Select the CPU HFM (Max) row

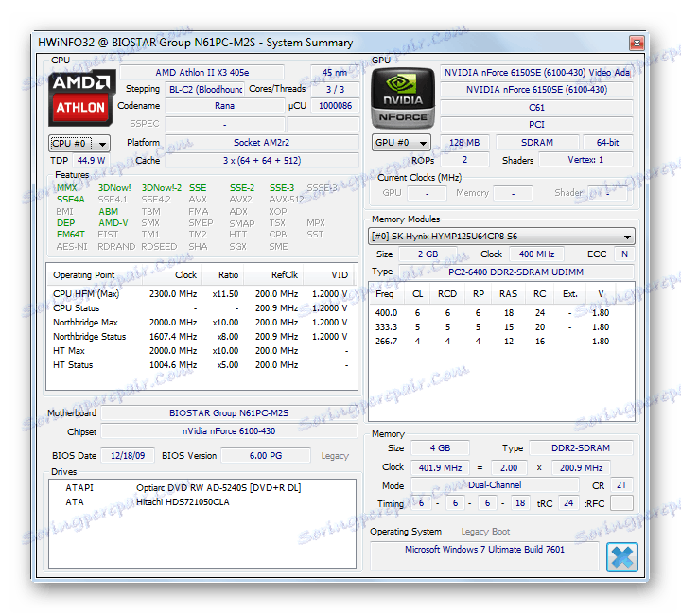pos(201,294)
